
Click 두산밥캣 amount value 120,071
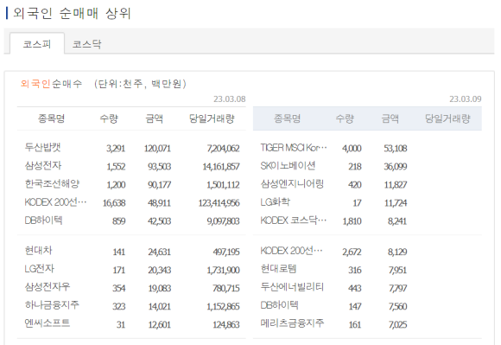(157, 149)
